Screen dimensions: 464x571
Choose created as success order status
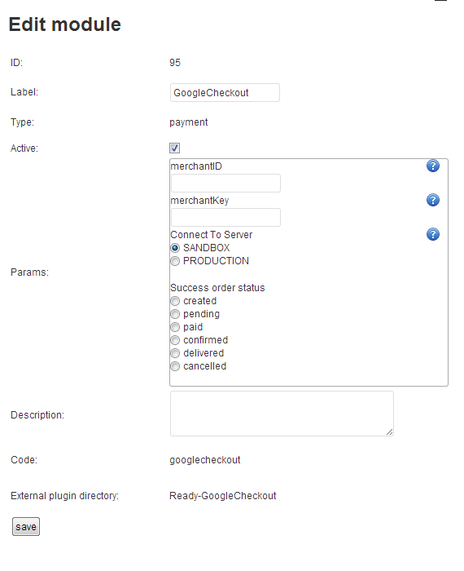pyautogui.click(x=175, y=301)
